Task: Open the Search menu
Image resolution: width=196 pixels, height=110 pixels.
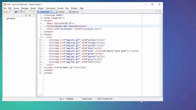Action: (x=33, y=8)
